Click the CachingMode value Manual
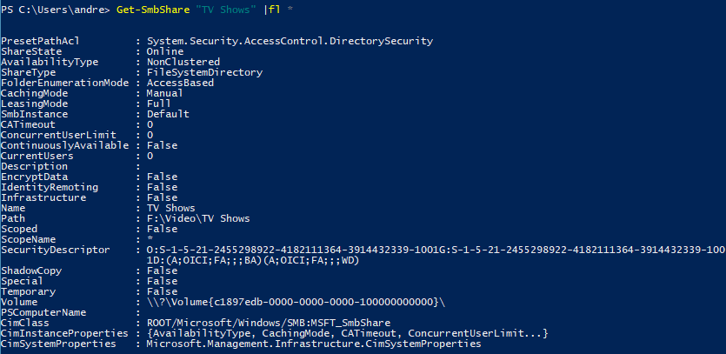 pyautogui.click(x=165, y=93)
